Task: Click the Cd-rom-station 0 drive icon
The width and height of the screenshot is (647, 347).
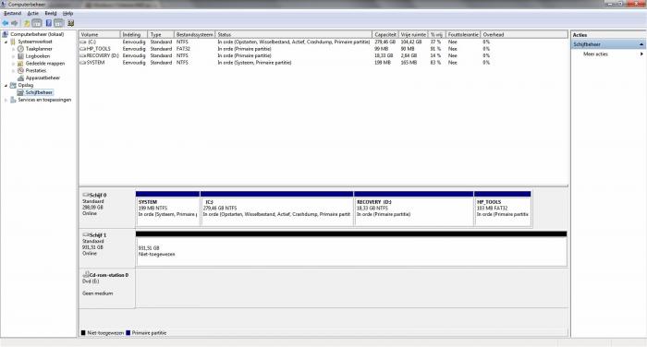Action: tap(86, 274)
